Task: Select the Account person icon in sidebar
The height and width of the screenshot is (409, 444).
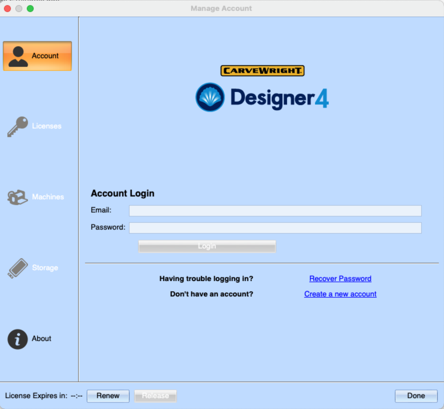Action: click(18, 56)
